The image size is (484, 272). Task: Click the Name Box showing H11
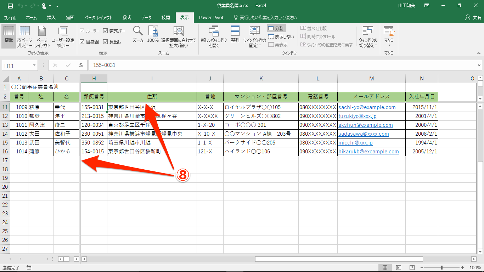pyautogui.click(x=17, y=66)
